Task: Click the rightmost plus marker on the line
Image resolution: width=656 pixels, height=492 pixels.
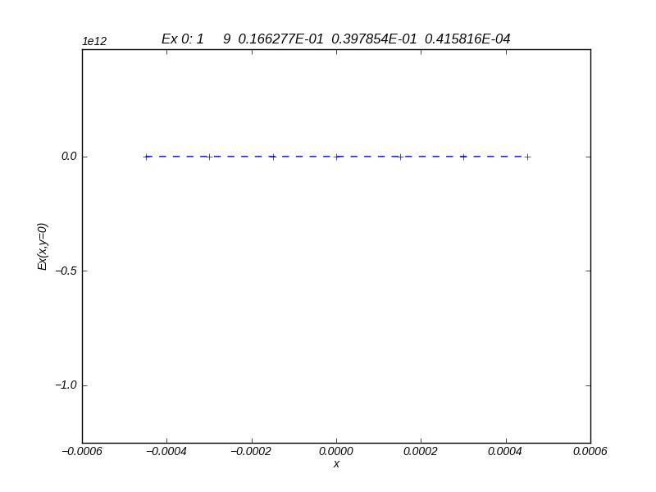Action: click(x=527, y=157)
